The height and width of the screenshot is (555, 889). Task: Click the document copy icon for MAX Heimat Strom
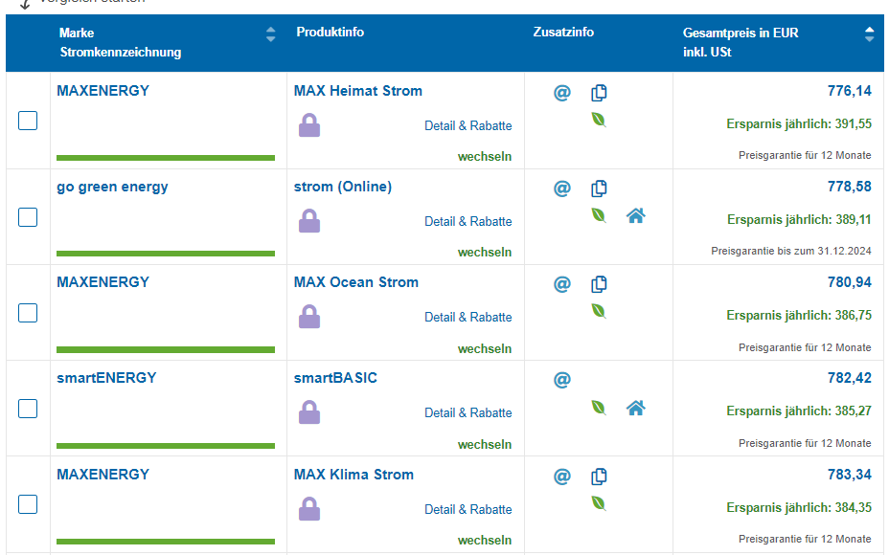[x=599, y=92]
